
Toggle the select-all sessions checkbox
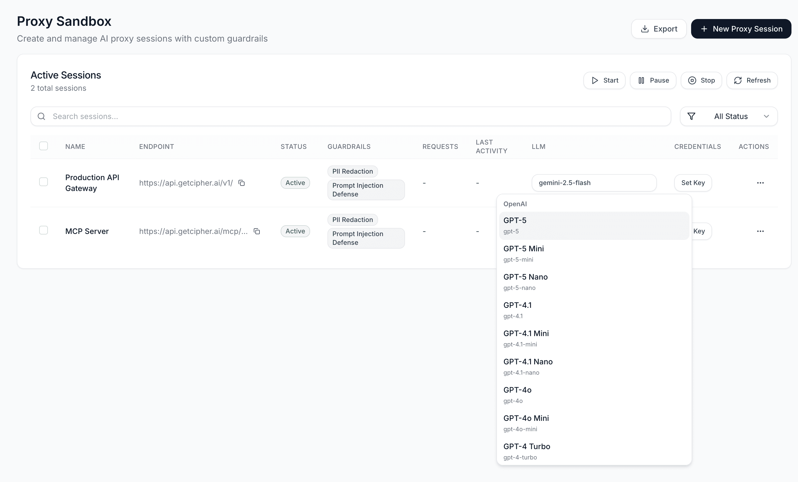pyautogui.click(x=44, y=146)
